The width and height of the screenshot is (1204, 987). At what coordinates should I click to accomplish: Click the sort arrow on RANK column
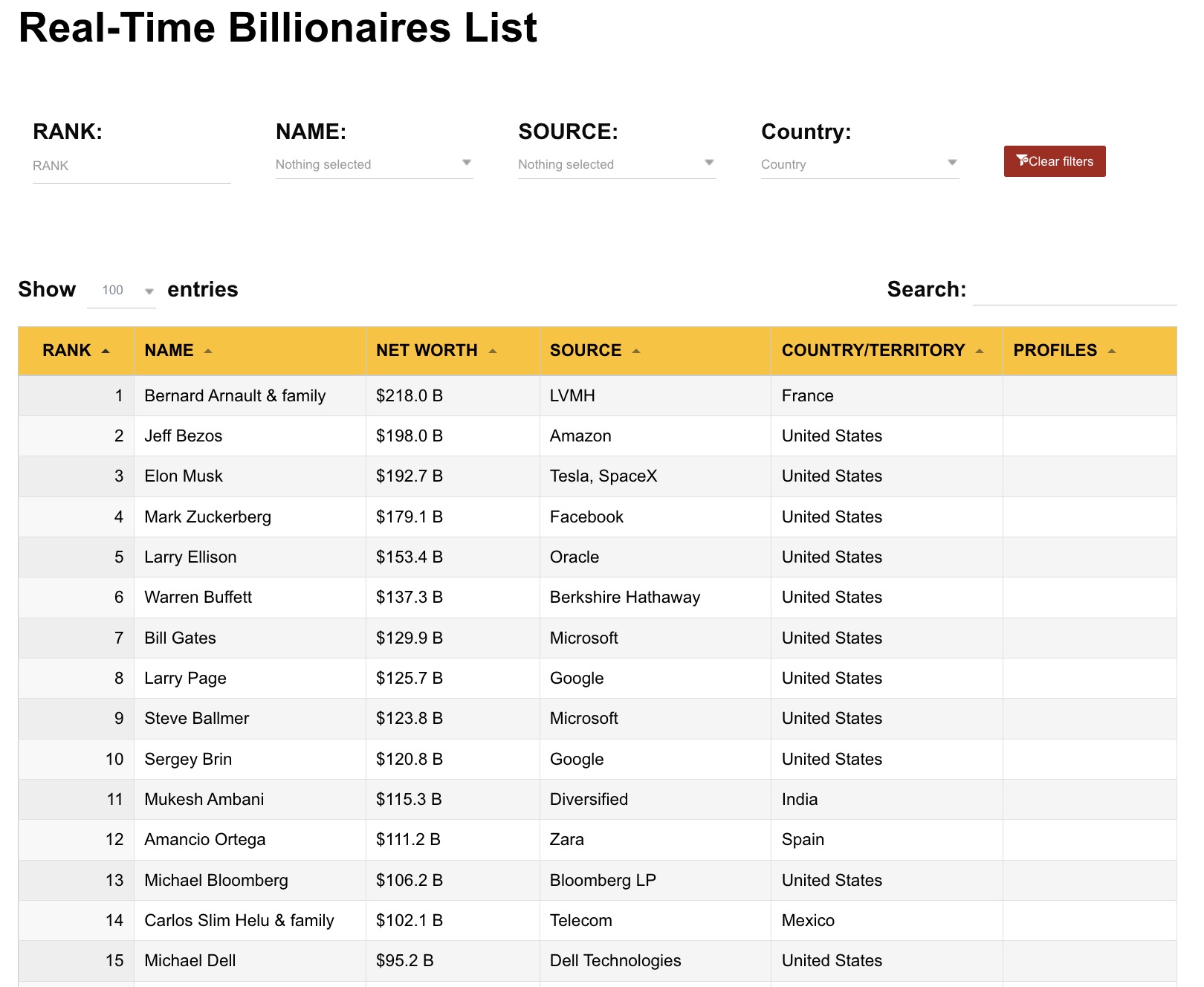click(x=106, y=349)
